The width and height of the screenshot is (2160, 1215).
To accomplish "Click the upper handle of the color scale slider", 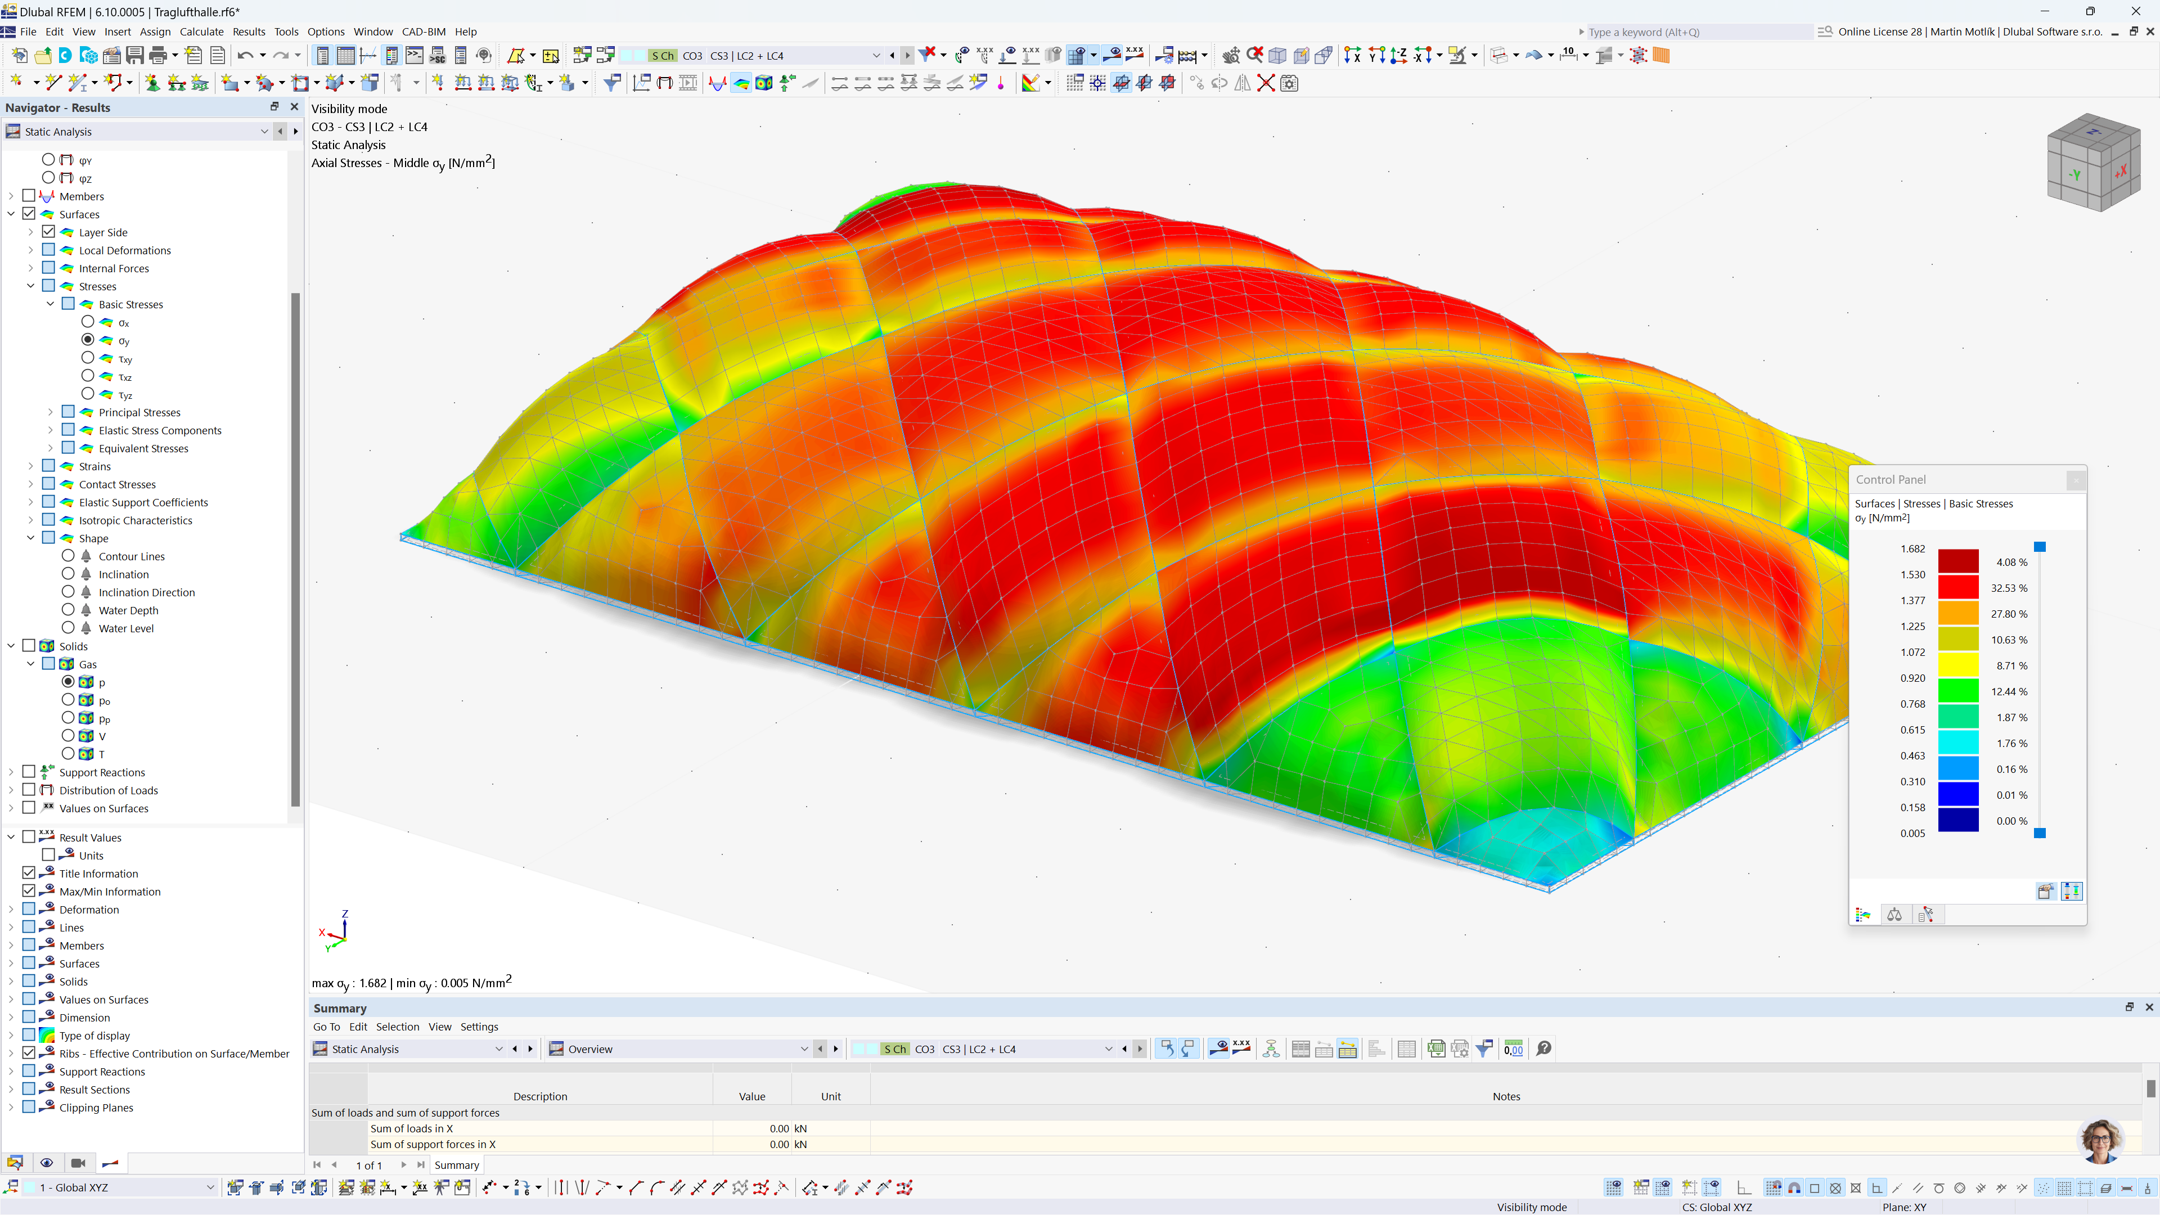I will (2039, 547).
